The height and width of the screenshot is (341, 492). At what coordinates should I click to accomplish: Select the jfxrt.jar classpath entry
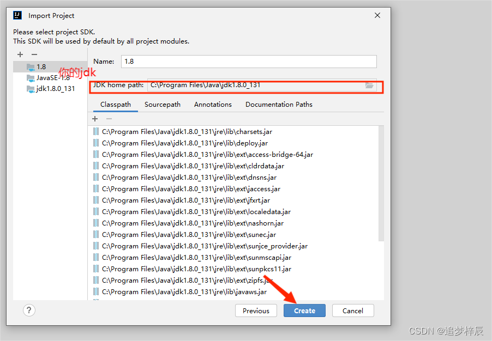[x=233, y=200]
